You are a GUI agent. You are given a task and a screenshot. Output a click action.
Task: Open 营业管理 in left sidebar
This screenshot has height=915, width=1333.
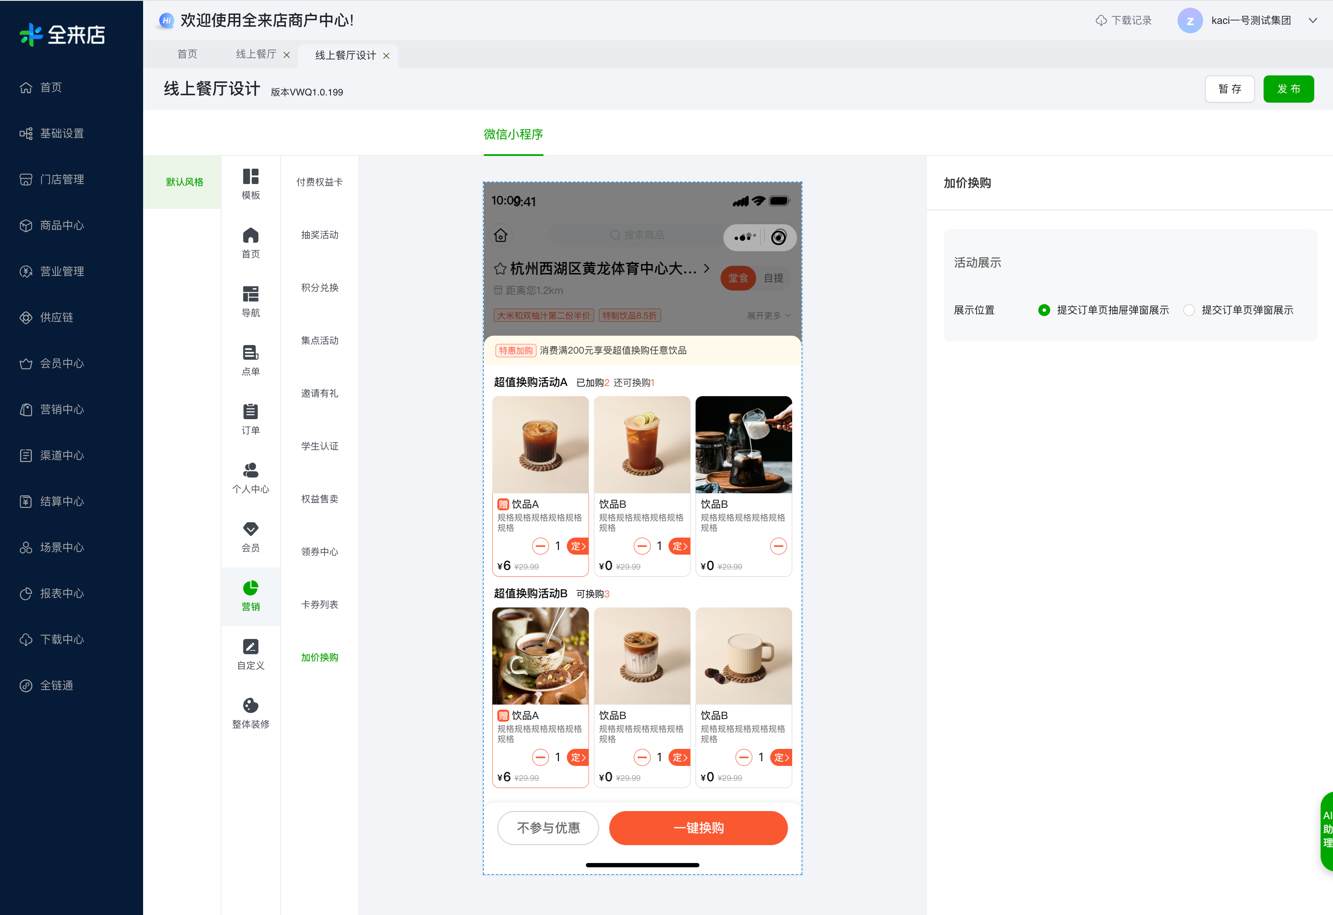tap(52, 271)
